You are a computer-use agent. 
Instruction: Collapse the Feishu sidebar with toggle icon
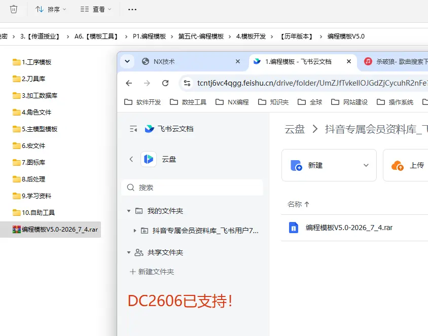pos(133,129)
